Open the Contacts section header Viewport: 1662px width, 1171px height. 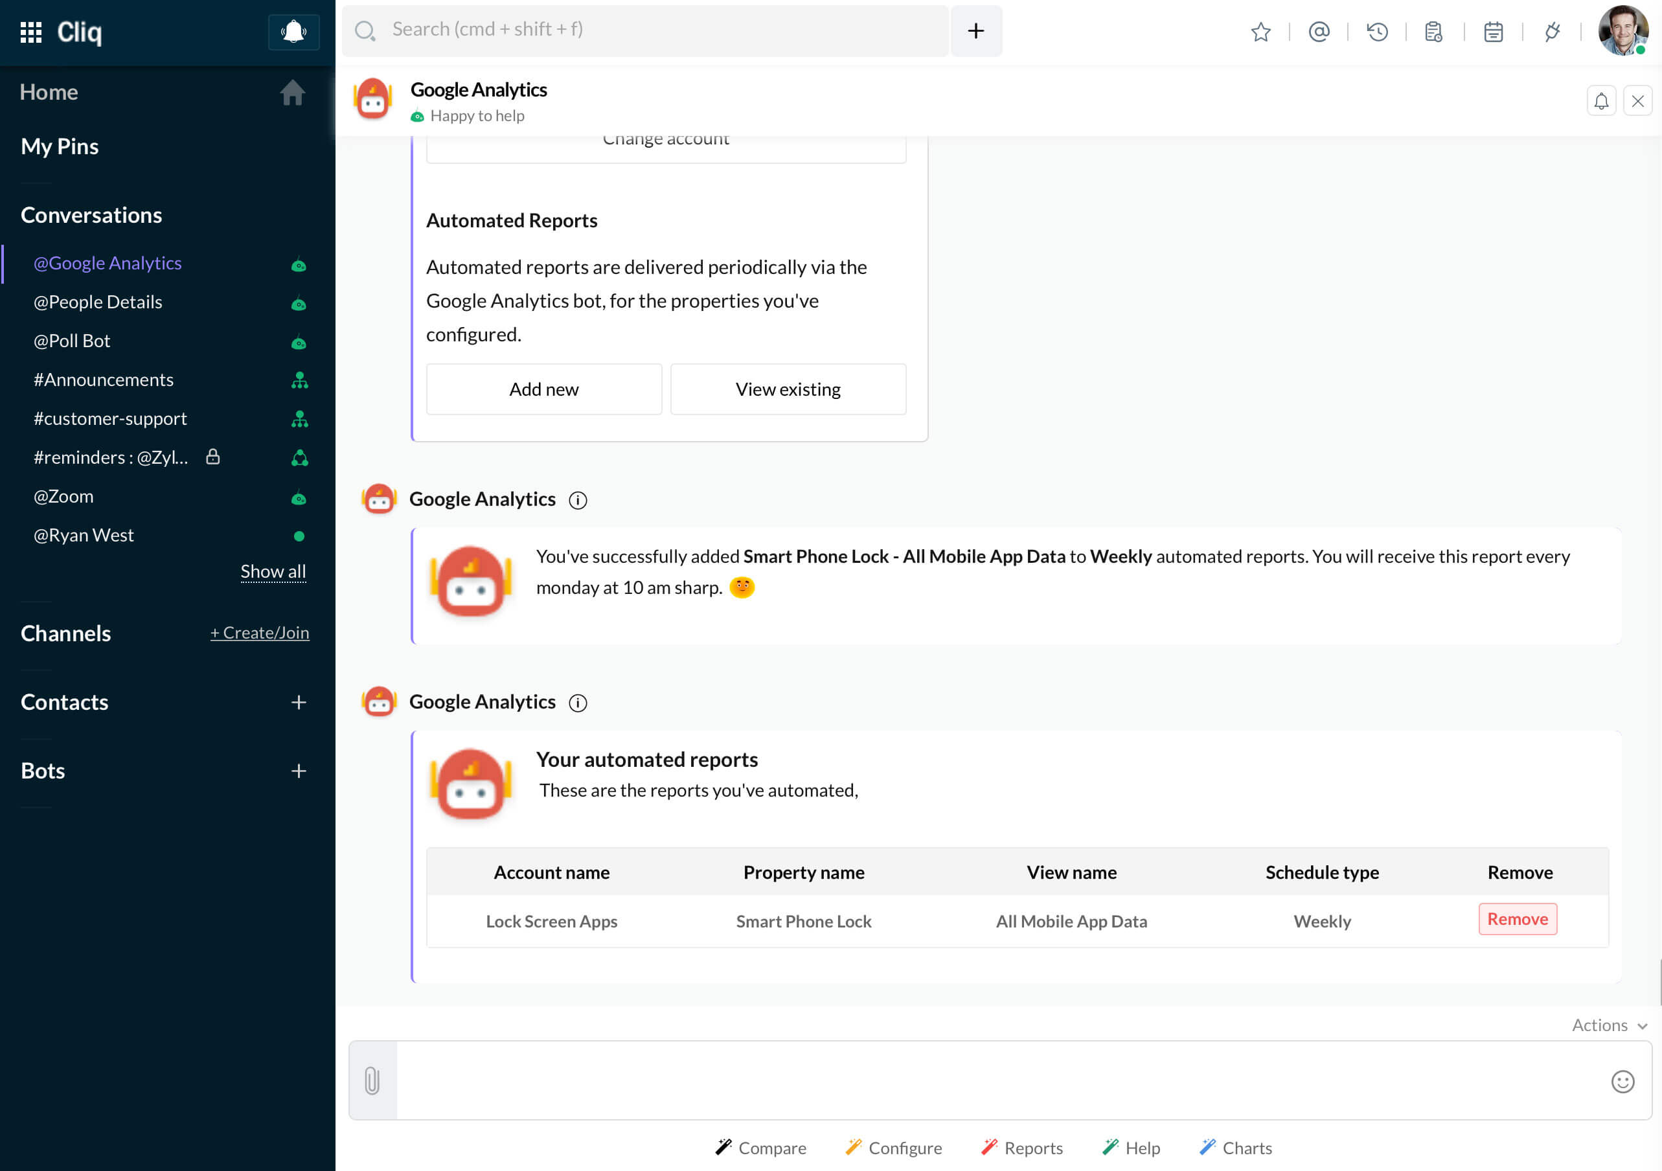[64, 703]
